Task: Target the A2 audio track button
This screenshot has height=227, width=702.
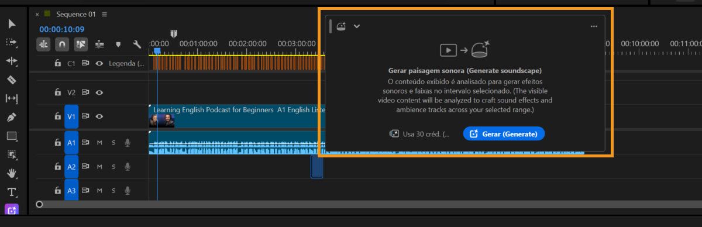Action: coord(71,167)
